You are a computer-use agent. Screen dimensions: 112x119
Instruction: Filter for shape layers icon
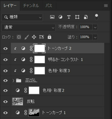click(x=77, y=17)
